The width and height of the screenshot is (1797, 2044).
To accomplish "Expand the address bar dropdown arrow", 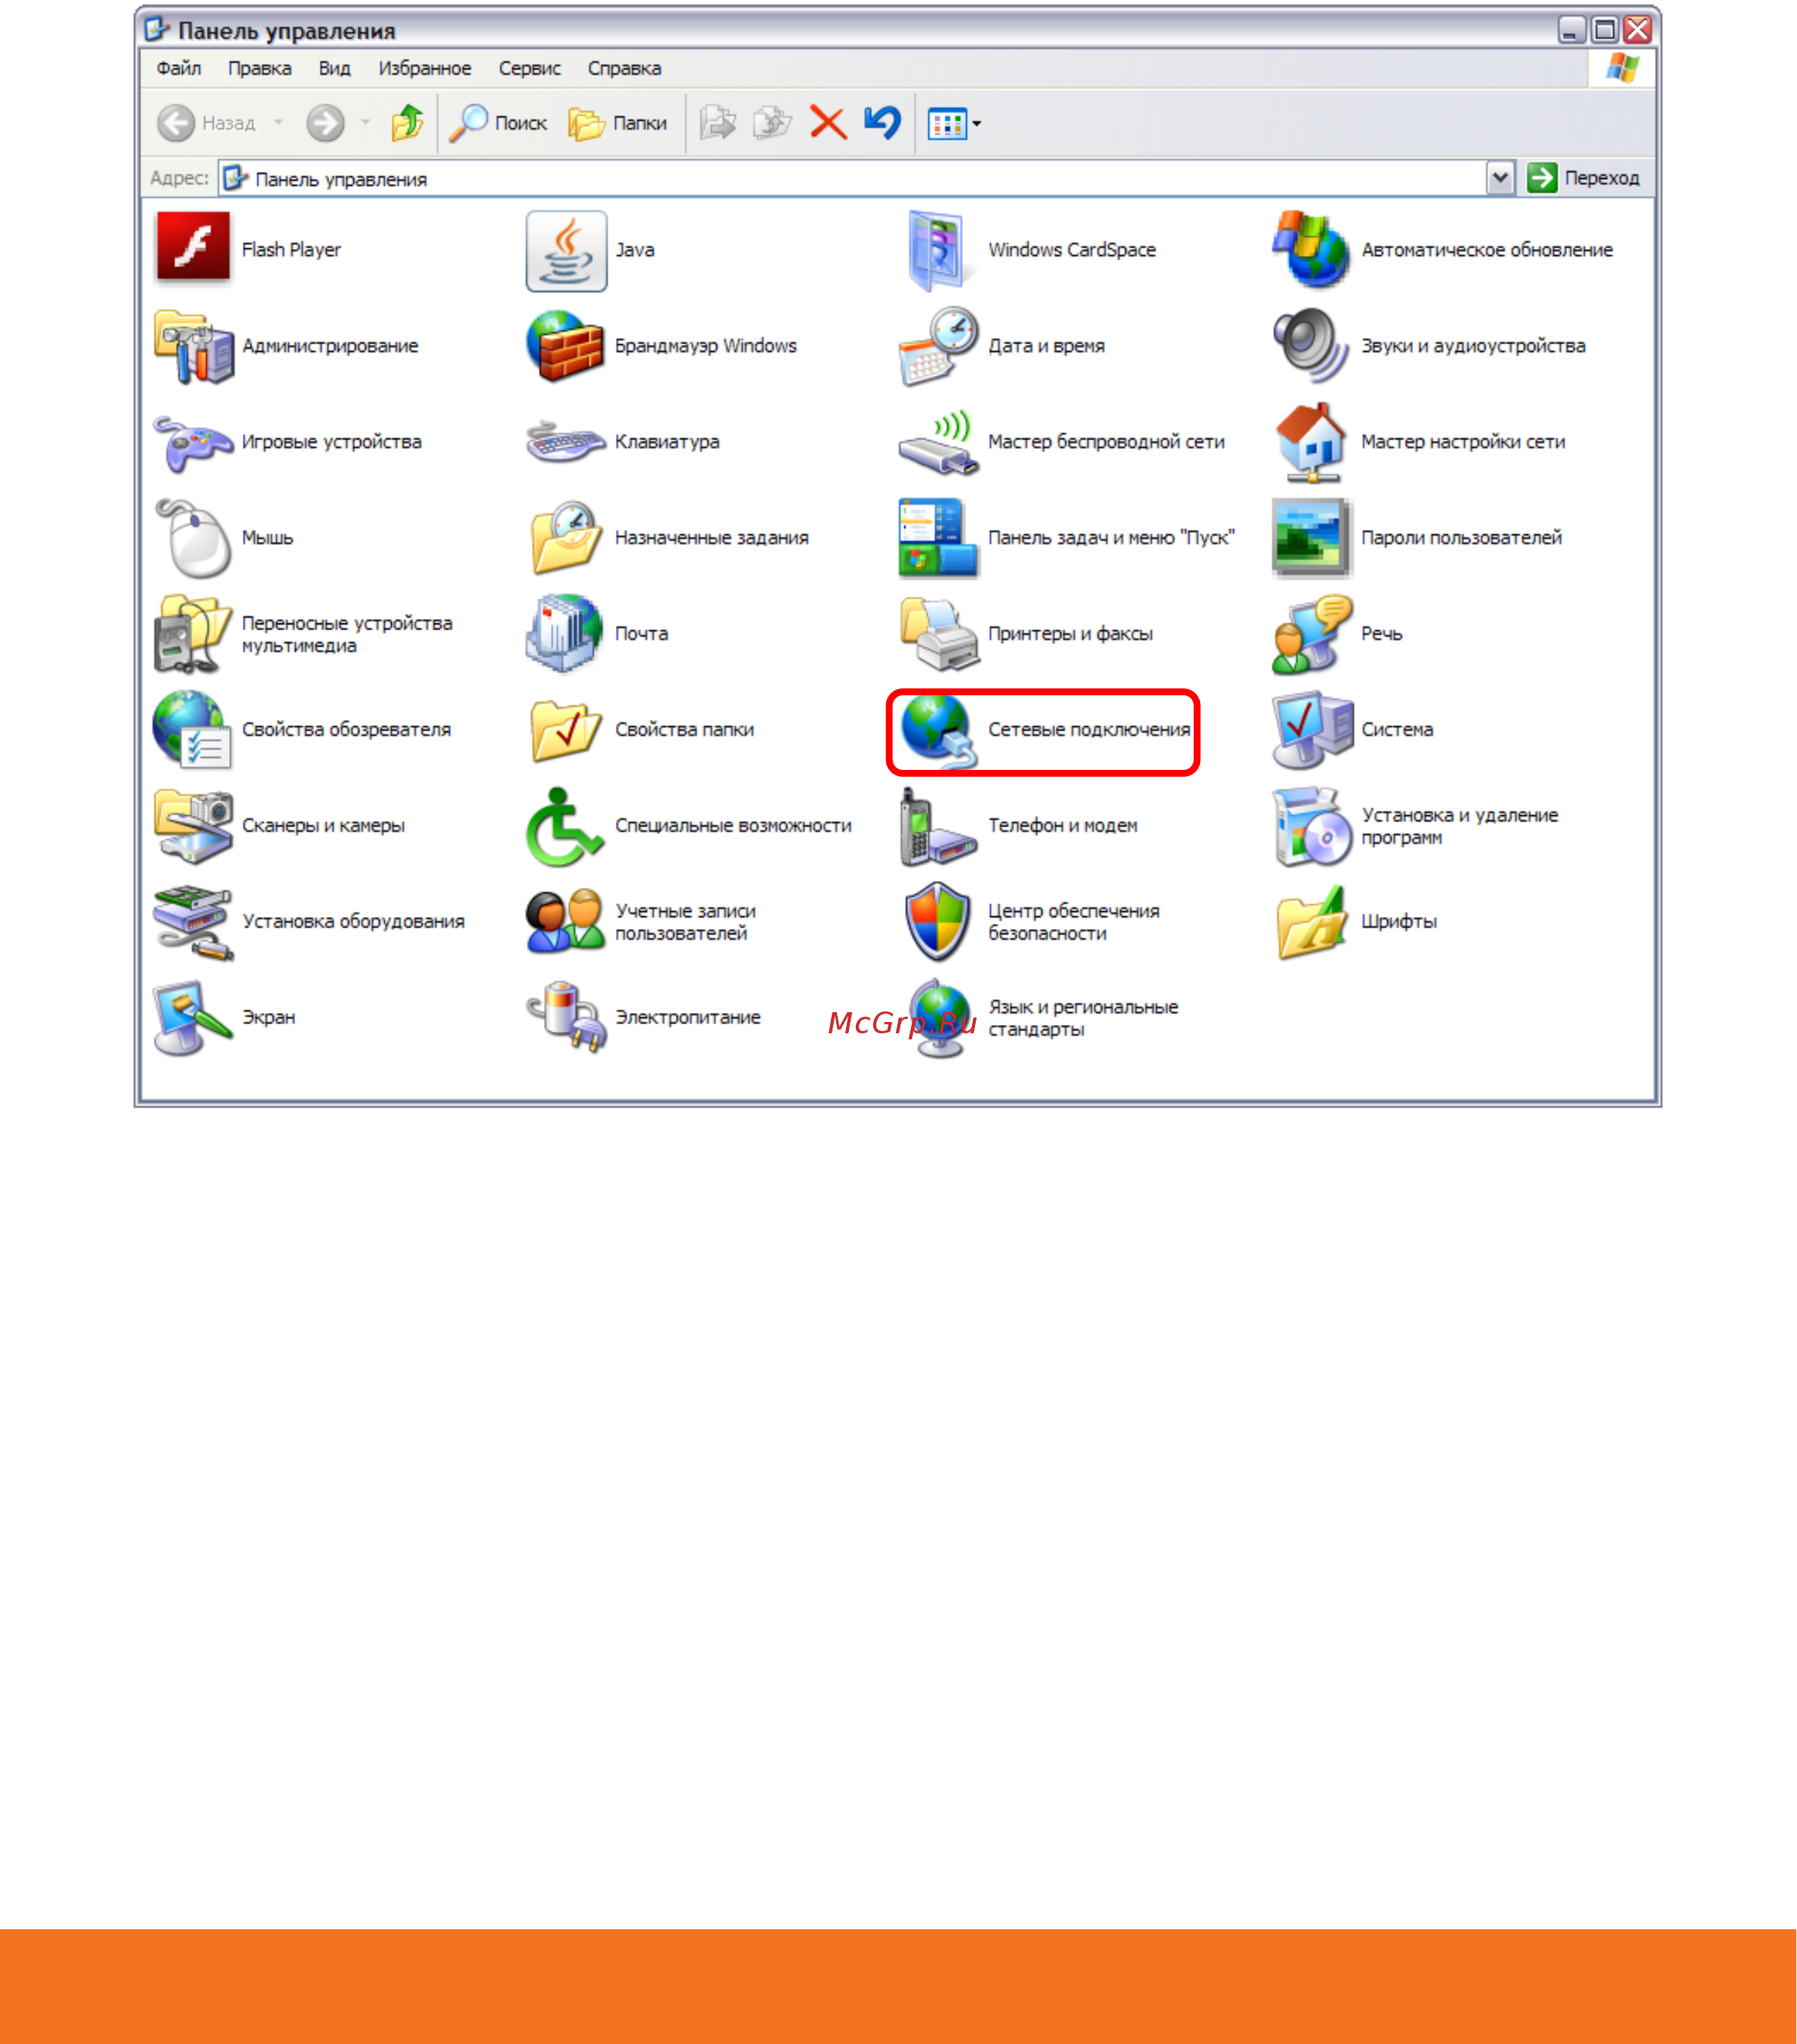I will click(1500, 178).
